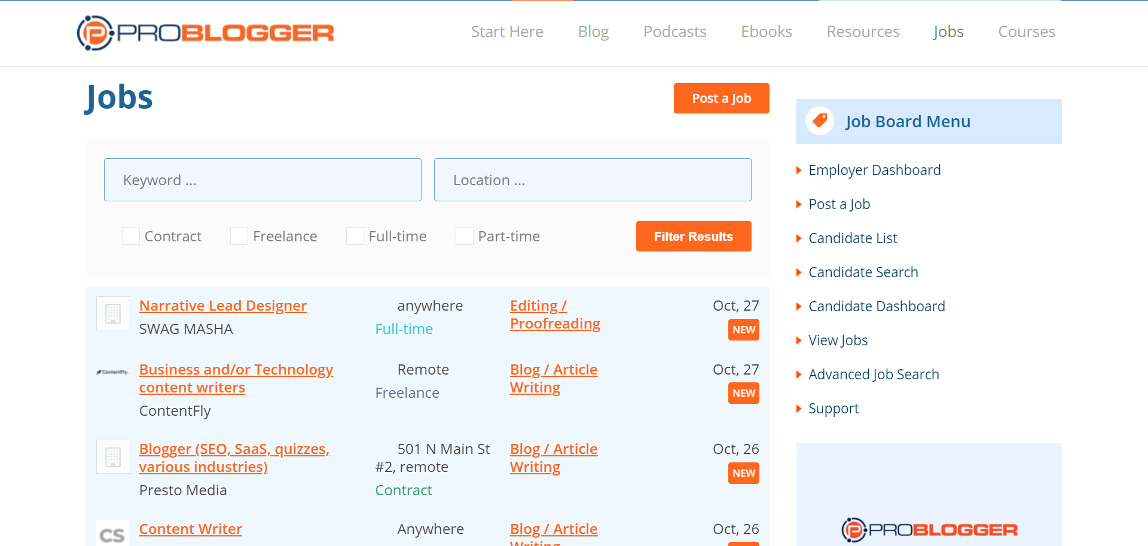Focus the Keyword search field
Screen dimensions: 1148x546
click(x=262, y=180)
